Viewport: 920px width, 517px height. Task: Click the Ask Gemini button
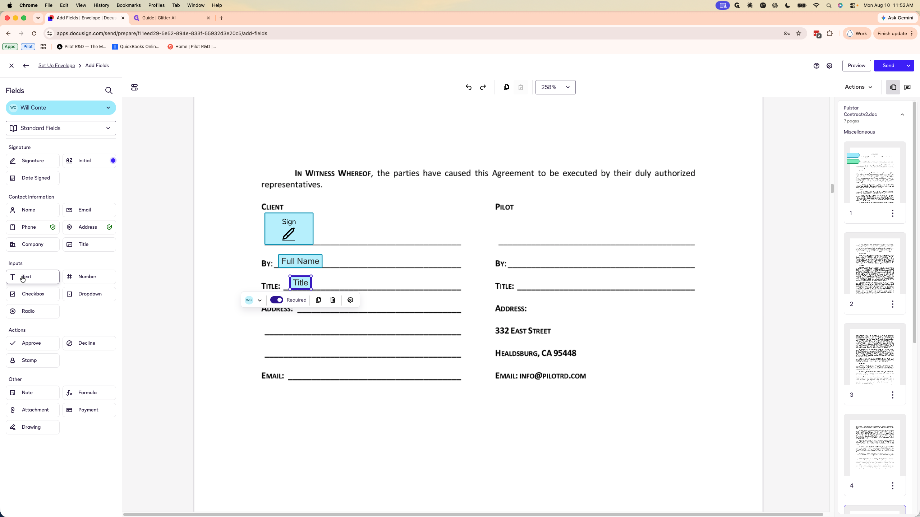[x=897, y=18]
